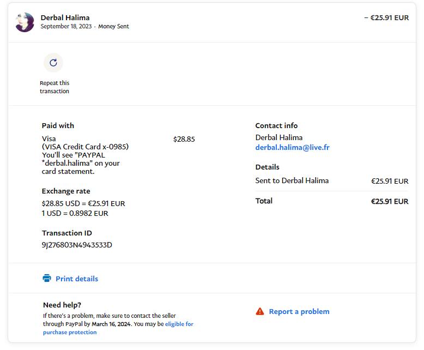424x350 pixels.
Task: Click the red warning triangle icon
Action: [260, 312]
